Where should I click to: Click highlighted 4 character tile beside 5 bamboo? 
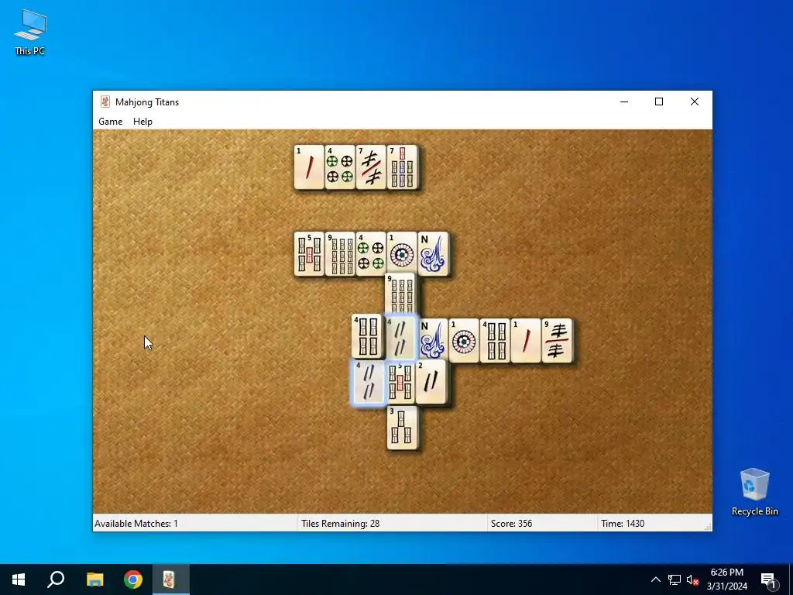pyautogui.click(x=368, y=383)
